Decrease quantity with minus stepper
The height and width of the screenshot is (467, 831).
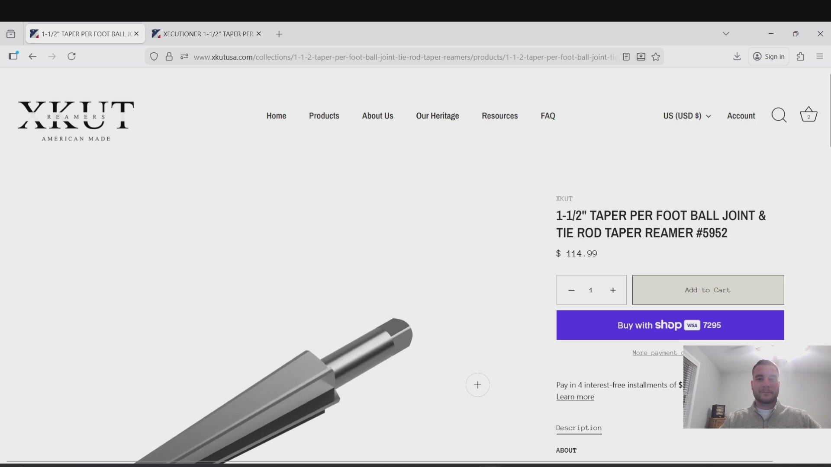[x=571, y=290]
